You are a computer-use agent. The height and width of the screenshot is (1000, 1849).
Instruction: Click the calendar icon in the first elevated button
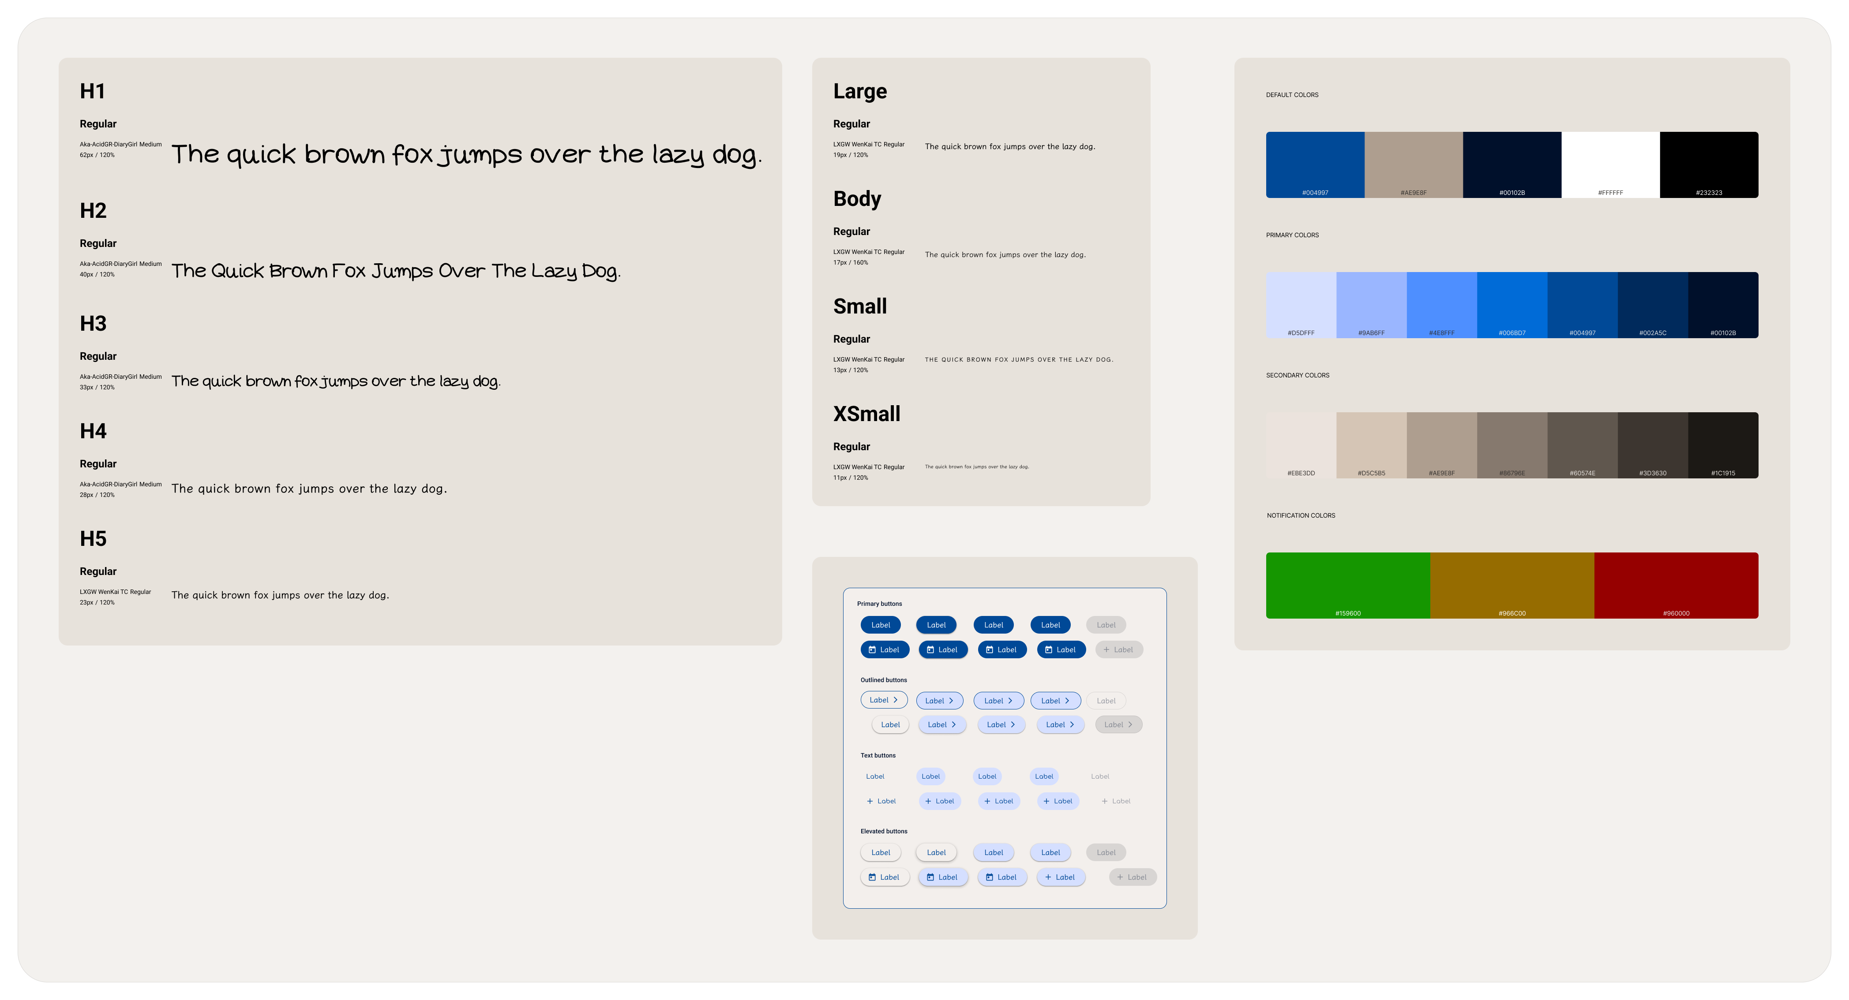click(872, 877)
